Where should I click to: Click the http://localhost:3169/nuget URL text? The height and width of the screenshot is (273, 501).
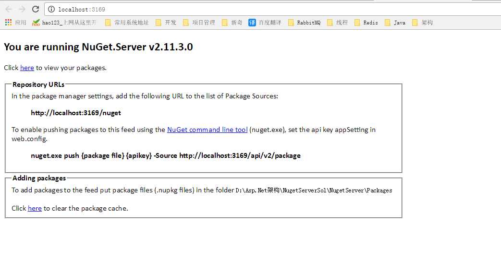click(76, 113)
